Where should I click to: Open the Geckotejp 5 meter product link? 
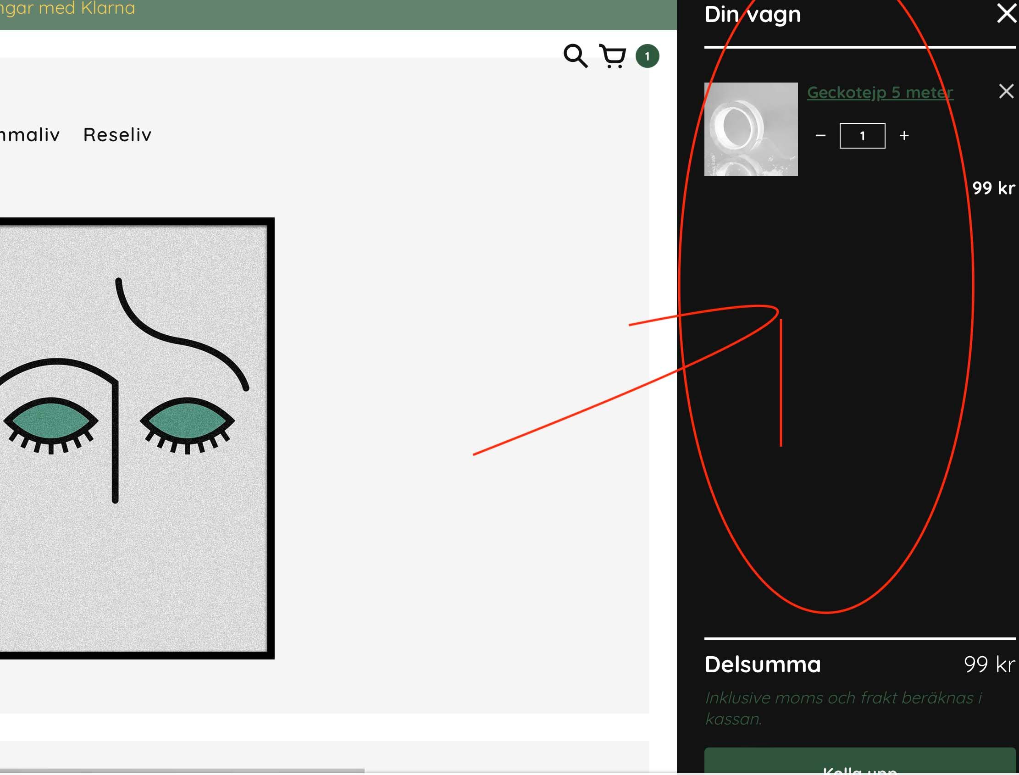pos(880,93)
